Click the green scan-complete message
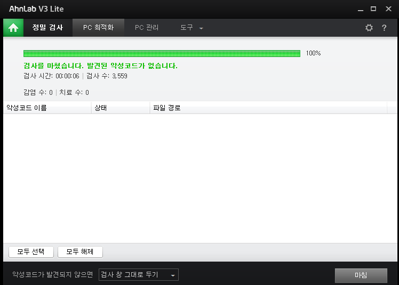The width and height of the screenshot is (399, 285). [x=100, y=66]
